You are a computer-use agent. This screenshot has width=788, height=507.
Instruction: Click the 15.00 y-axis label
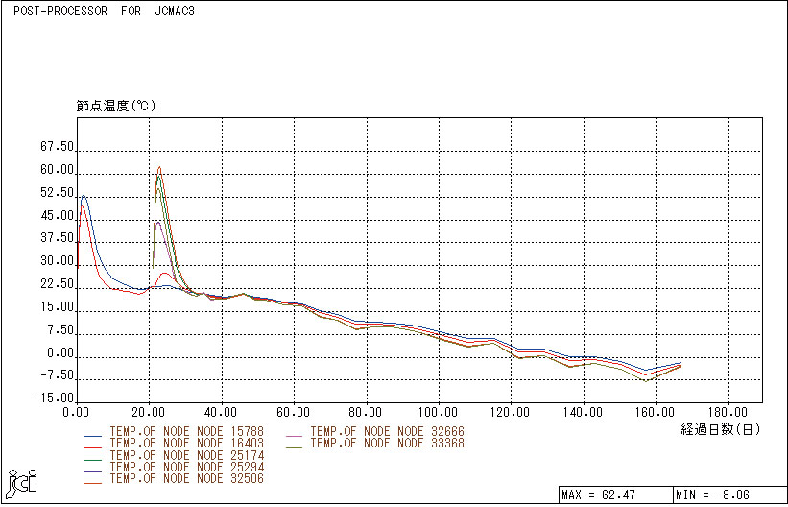(57, 308)
